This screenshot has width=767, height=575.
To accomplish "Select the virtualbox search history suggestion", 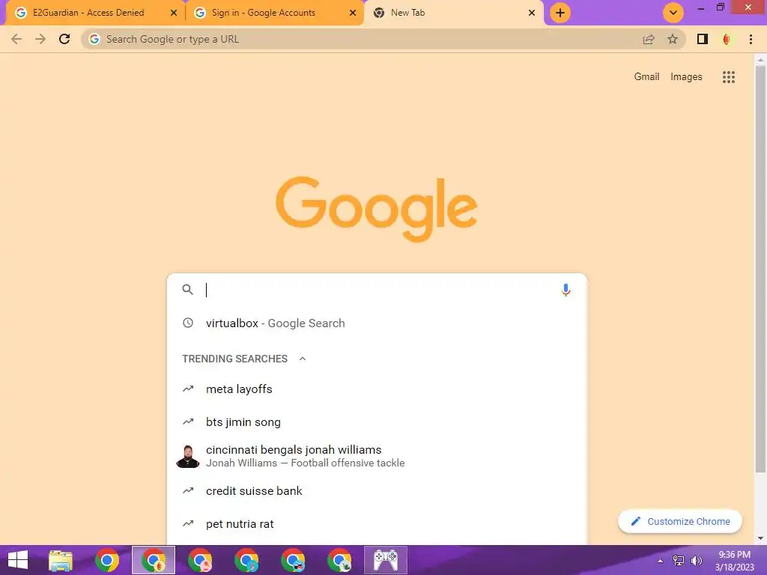I will pos(377,323).
